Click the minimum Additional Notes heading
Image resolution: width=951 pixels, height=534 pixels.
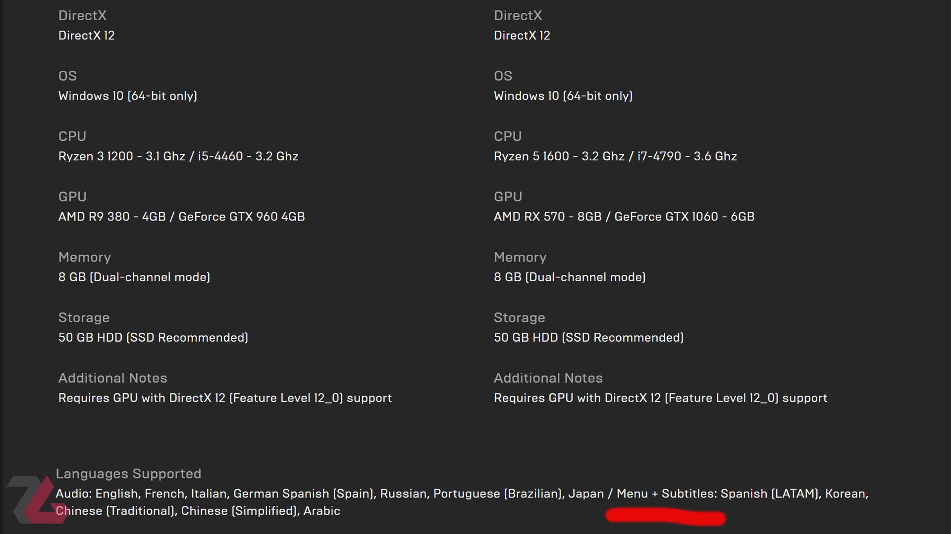click(x=112, y=378)
